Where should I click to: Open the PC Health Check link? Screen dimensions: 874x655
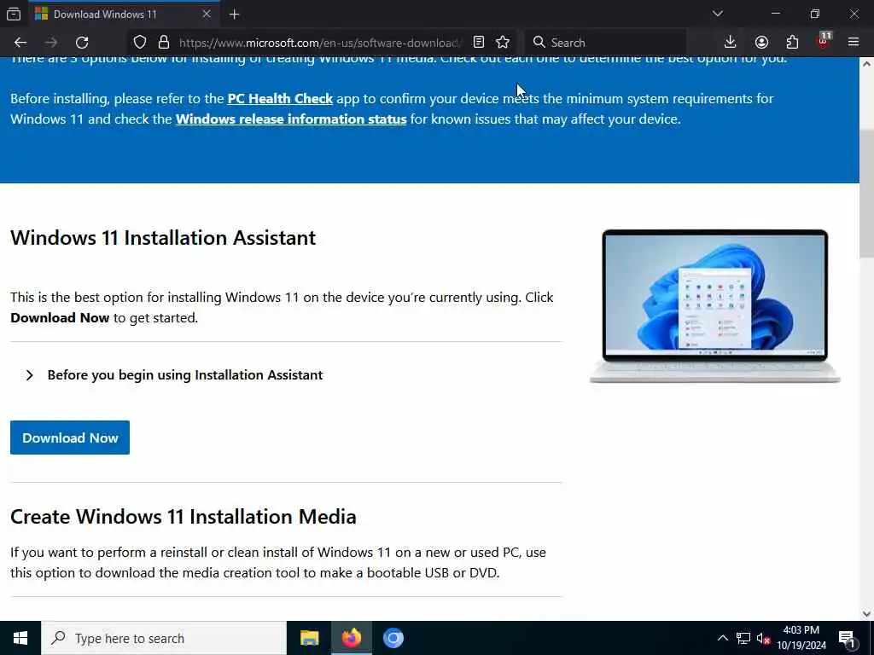[280, 99]
